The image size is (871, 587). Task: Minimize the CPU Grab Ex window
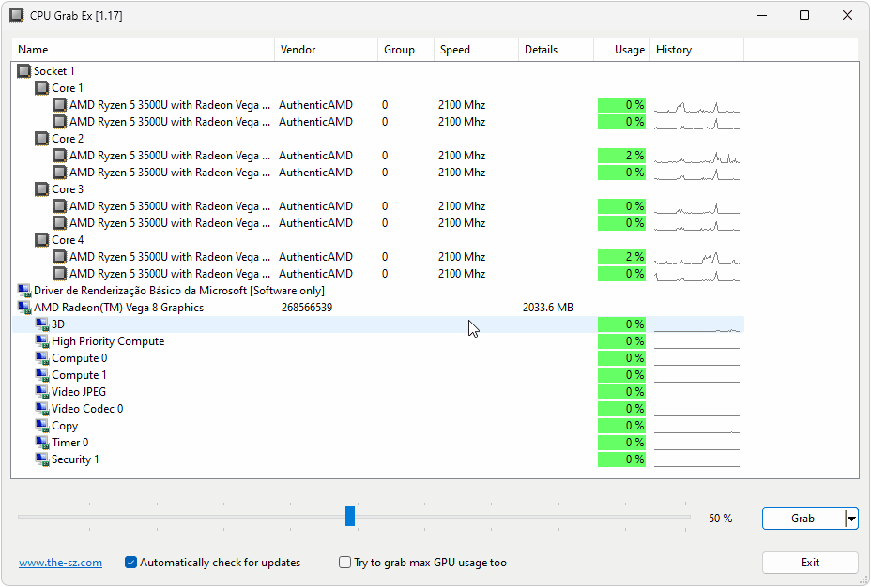click(762, 15)
